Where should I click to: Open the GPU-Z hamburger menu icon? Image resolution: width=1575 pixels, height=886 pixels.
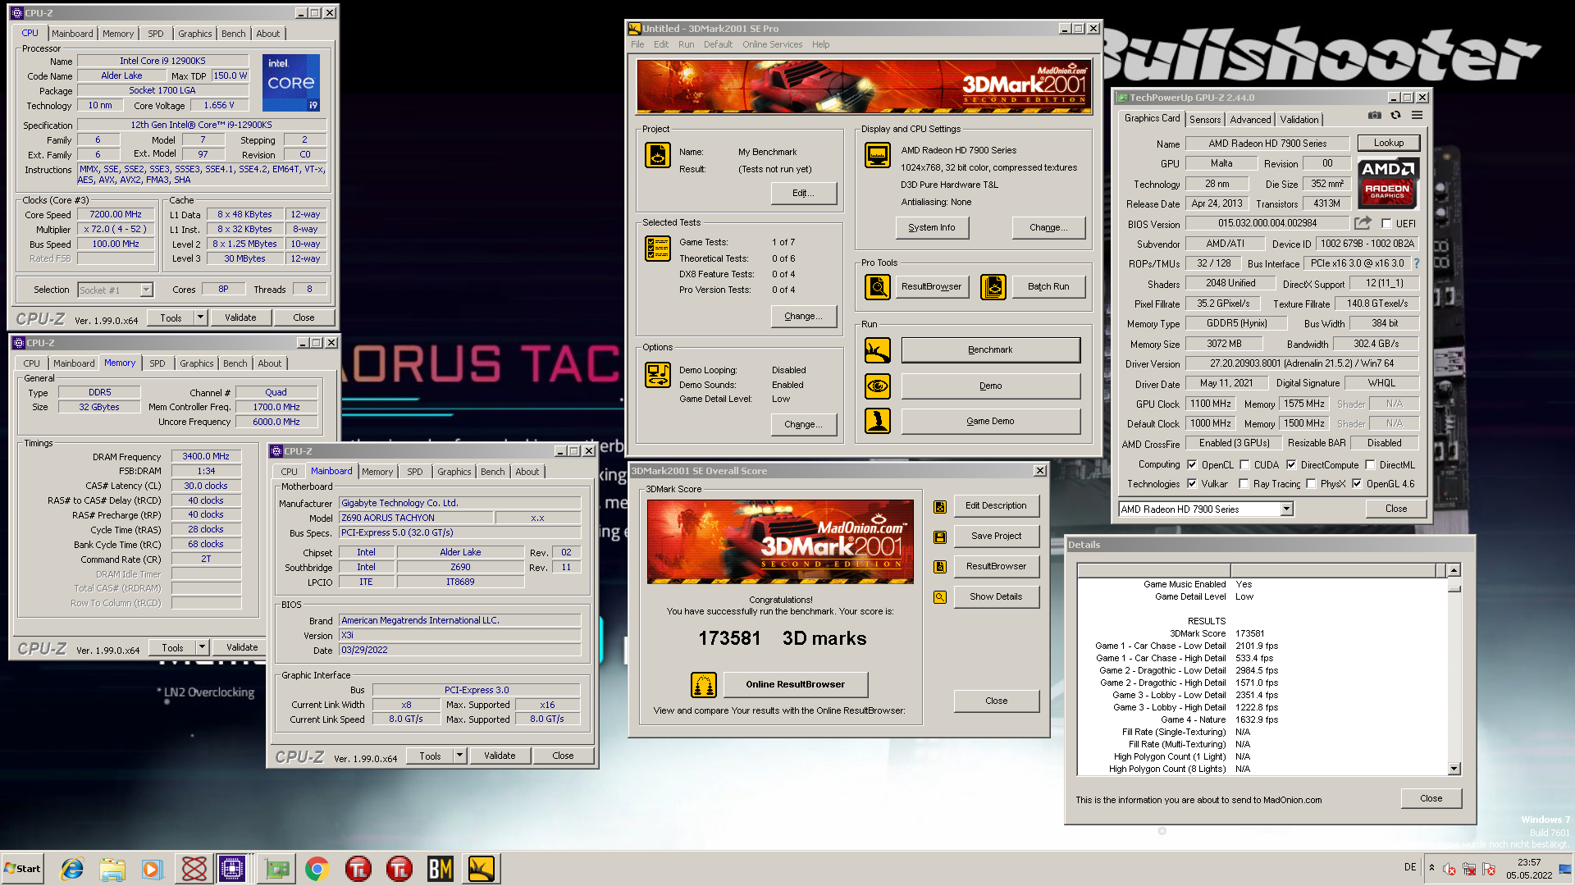[1417, 116]
